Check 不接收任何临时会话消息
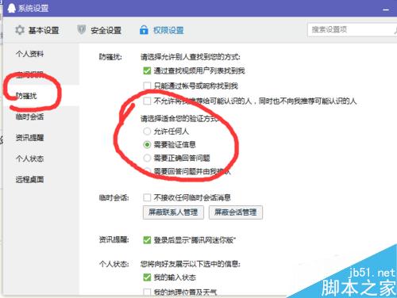This screenshot has width=397, height=298. pyautogui.click(x=147, y=197)
